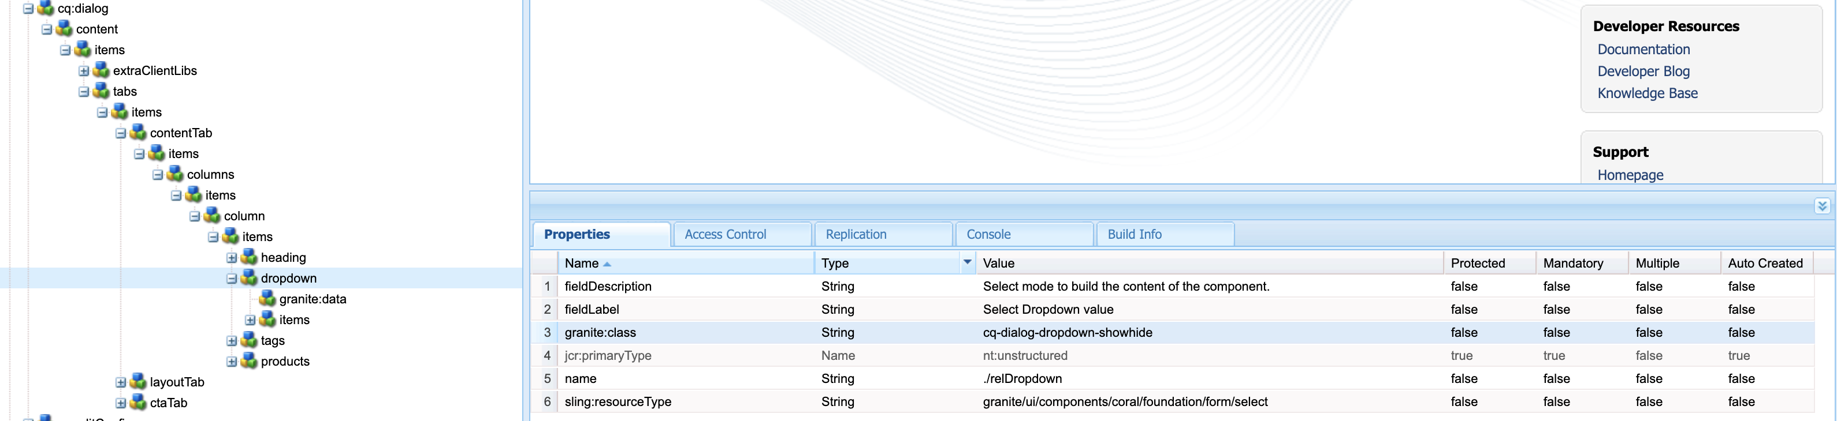Expand the heading tree node

tap(232, 258)
